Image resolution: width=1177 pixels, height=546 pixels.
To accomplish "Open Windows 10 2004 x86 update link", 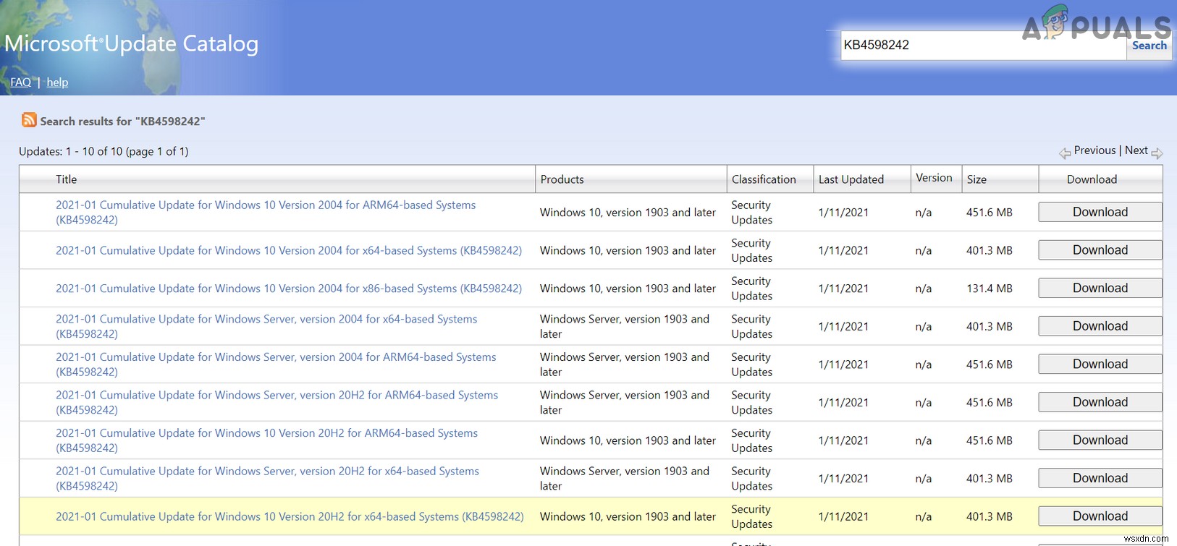I will pyautogui.click(x=288, y=289).
